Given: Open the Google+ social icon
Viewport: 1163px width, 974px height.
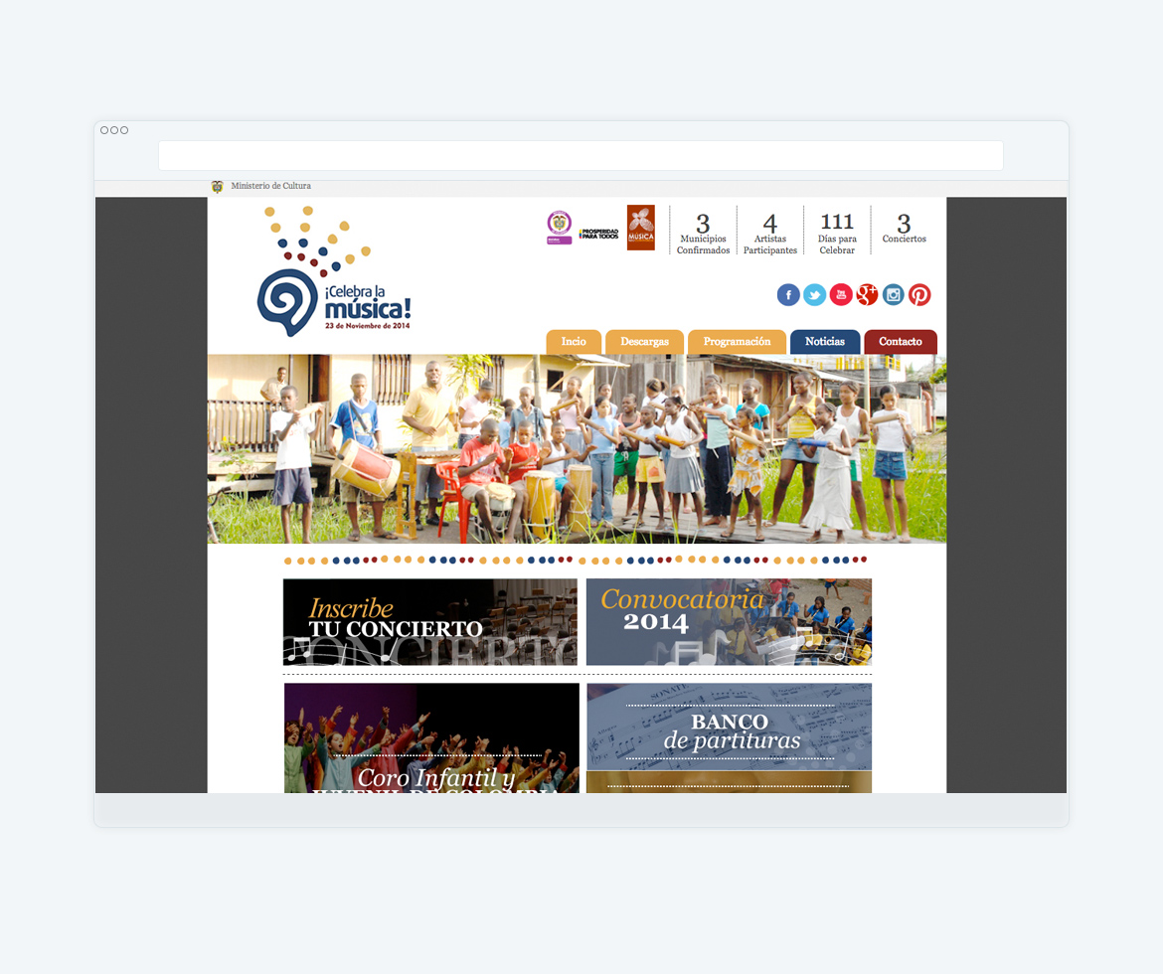Looking at the screenshot, I should pos(867,294).
